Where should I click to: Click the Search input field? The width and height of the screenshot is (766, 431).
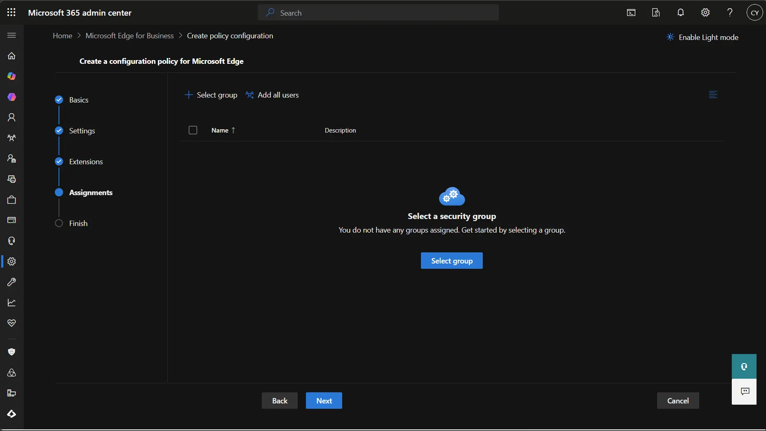[383, 13]
